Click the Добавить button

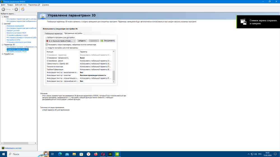[x=82, y=41]
